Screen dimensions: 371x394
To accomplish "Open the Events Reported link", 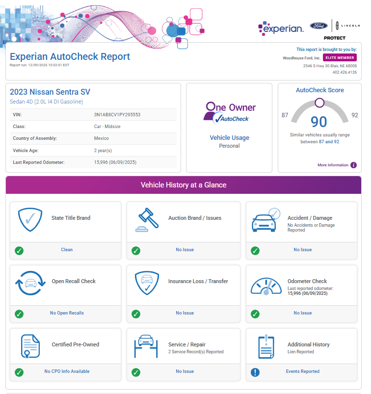I will click(x=302, y=371).
